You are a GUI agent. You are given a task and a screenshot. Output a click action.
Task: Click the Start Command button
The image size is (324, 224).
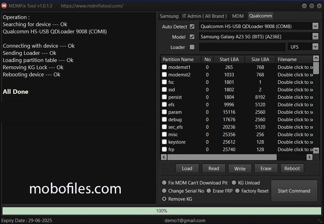[294, 191]
